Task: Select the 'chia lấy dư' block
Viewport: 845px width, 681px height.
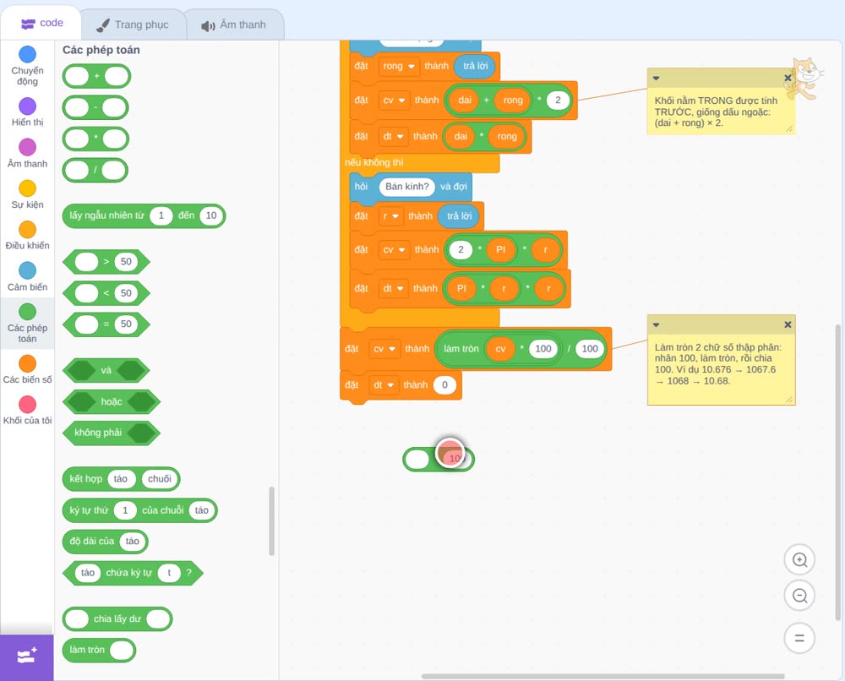Action: [117, 618]
